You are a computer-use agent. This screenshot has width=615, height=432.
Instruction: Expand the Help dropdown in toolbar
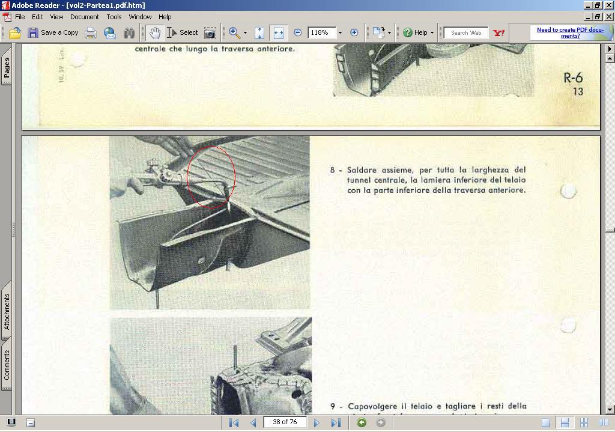[432, 33]
